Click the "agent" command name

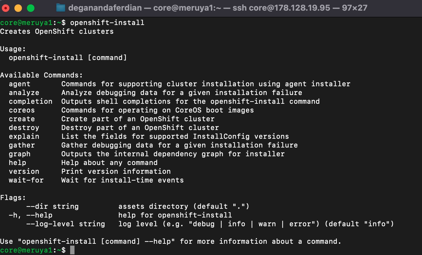point(19,84)
